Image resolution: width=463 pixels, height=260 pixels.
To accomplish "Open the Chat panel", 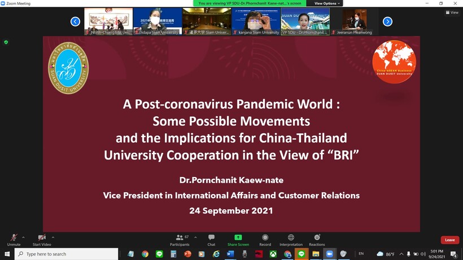I will [x=211, y=240].
